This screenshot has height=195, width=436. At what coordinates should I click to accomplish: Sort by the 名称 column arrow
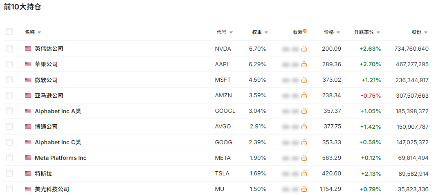[39, 33]
